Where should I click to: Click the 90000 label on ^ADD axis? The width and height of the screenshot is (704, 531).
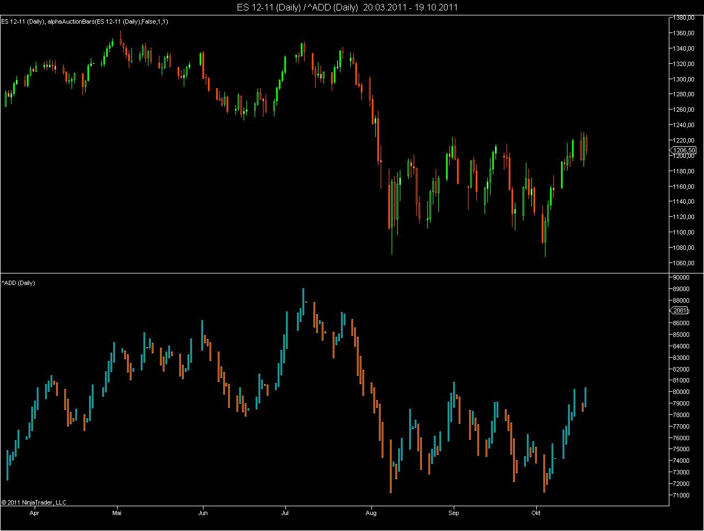coord(681,277)
